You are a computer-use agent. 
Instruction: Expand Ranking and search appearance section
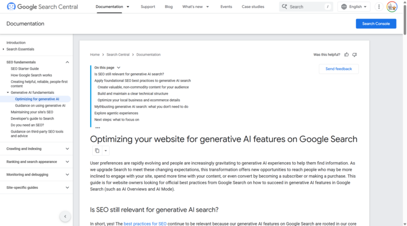point(67,162)
